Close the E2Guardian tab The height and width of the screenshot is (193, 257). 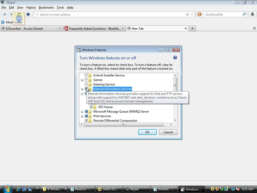60,28
